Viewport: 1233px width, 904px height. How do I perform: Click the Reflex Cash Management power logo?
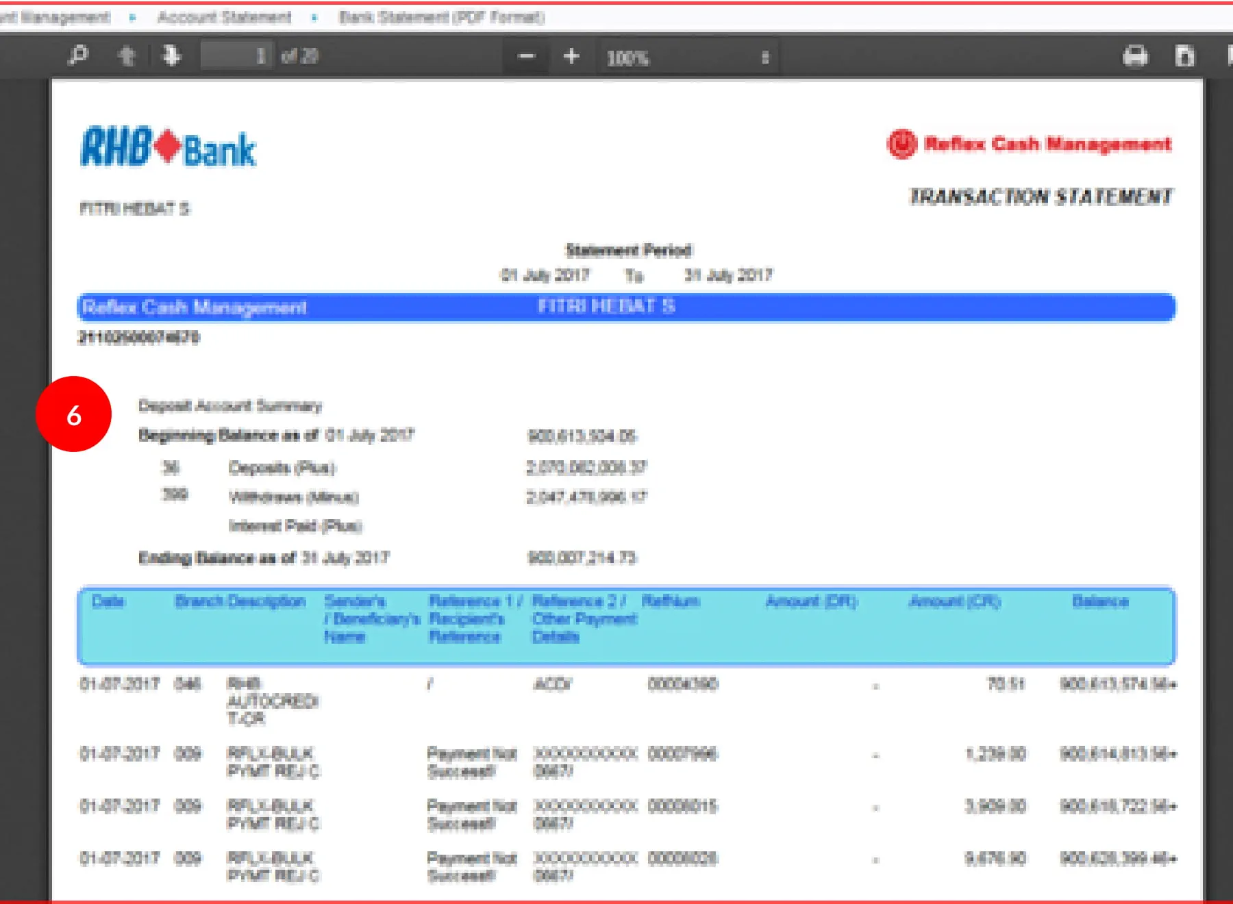901,144
